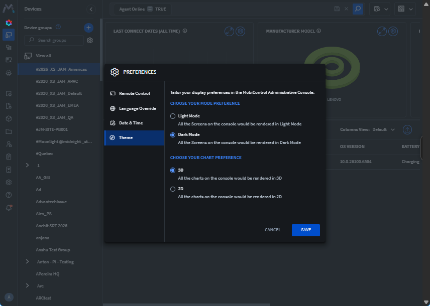
Task: Open device group settings gear icon
Action: tap(90, 40)
